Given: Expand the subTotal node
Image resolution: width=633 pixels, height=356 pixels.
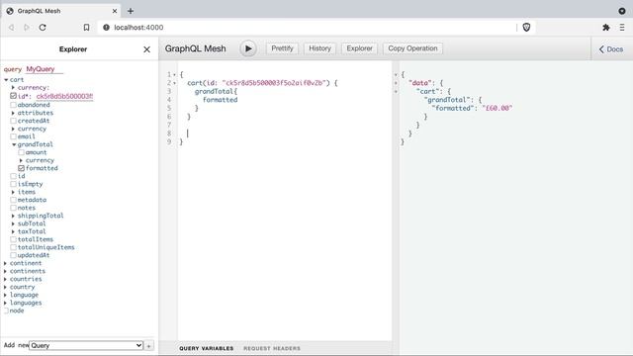Looking at the screenshot, I should click(x=13, y=223).
